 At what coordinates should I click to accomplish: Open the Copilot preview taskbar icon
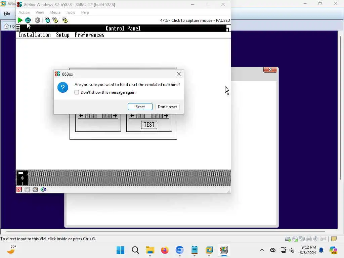click(x=333, y=250)
